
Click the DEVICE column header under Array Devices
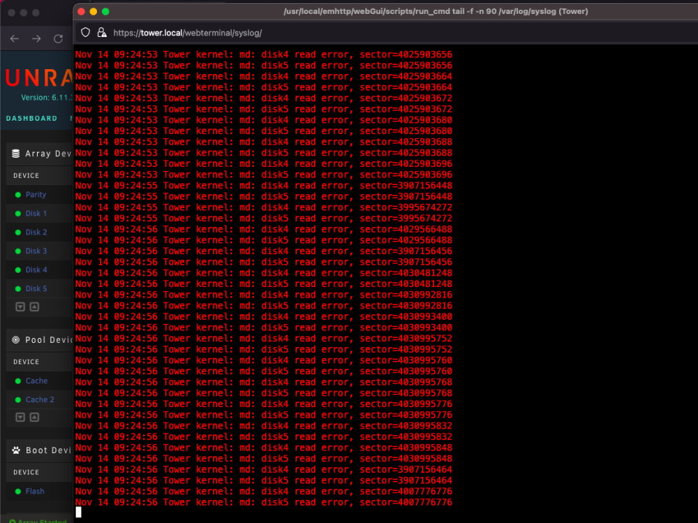coord(27,175)
